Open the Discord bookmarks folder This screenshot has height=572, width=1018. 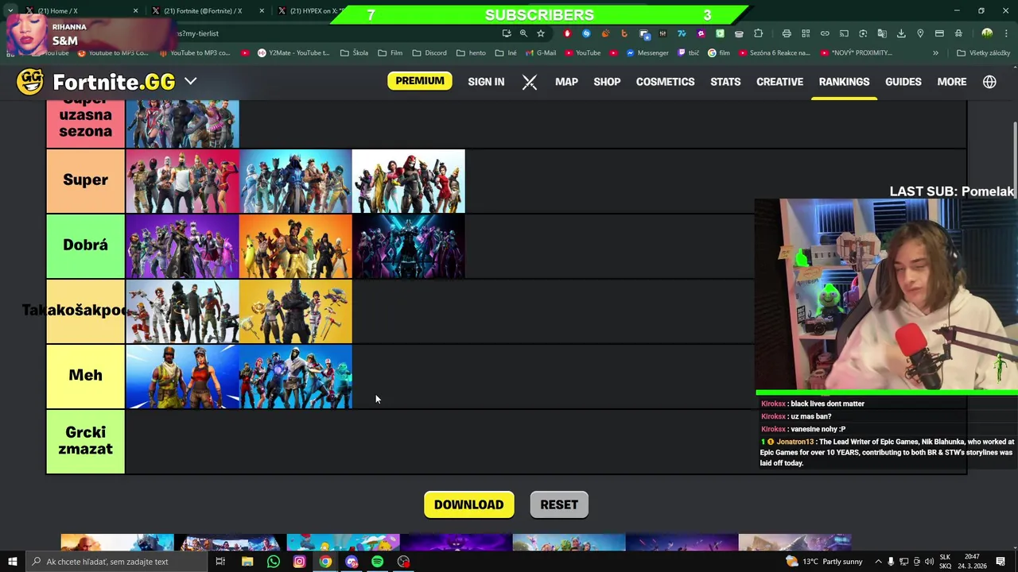pos(429,53)
